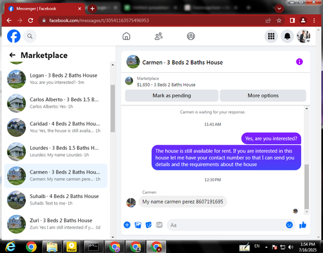Open the Facebook menu grid icon
Image resolution: width=323 pixels, height=253 pixels.
(271, 36)
